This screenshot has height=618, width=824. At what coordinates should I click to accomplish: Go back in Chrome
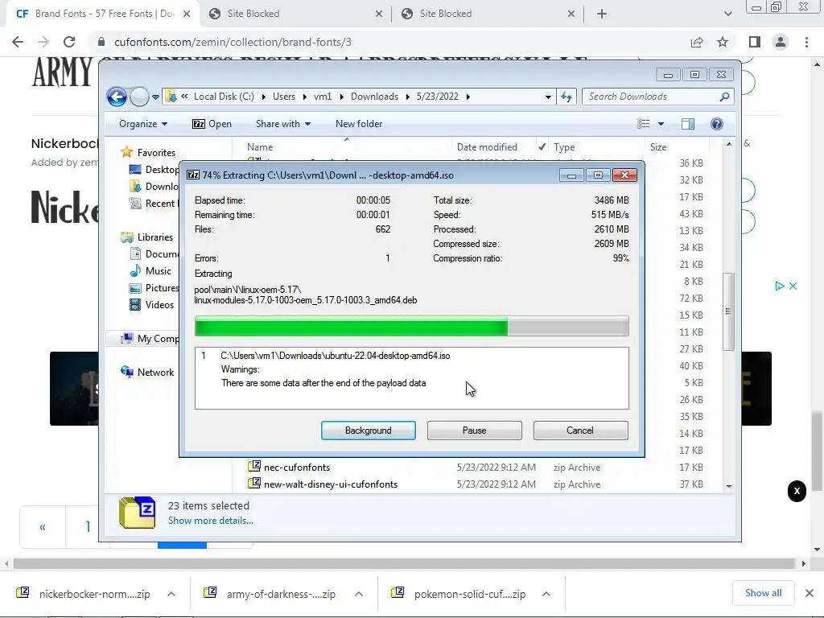(x=18, y=42)
